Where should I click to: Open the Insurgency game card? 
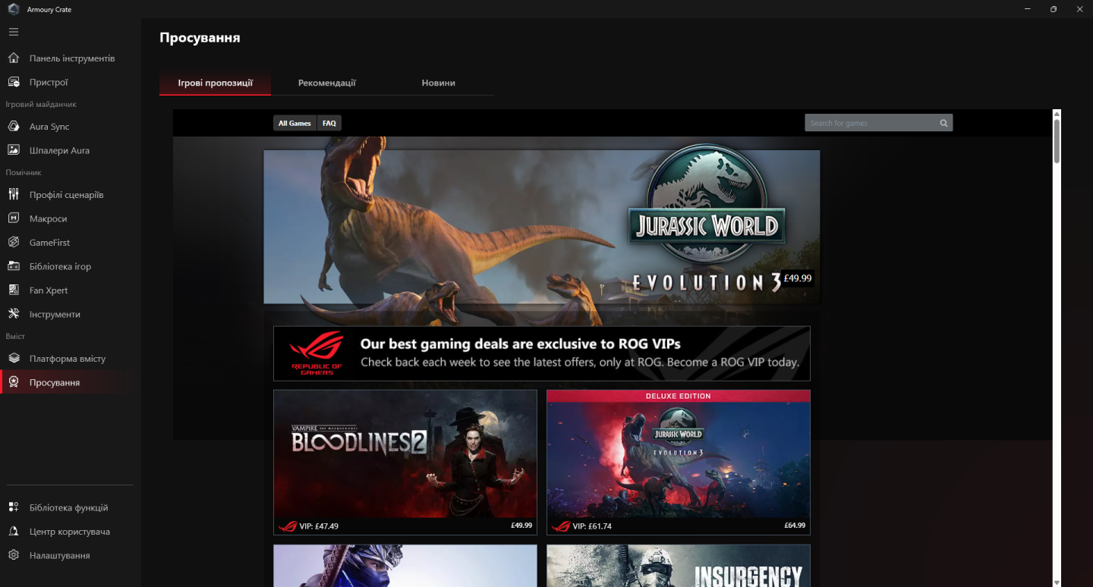click(x=679, y=566)
